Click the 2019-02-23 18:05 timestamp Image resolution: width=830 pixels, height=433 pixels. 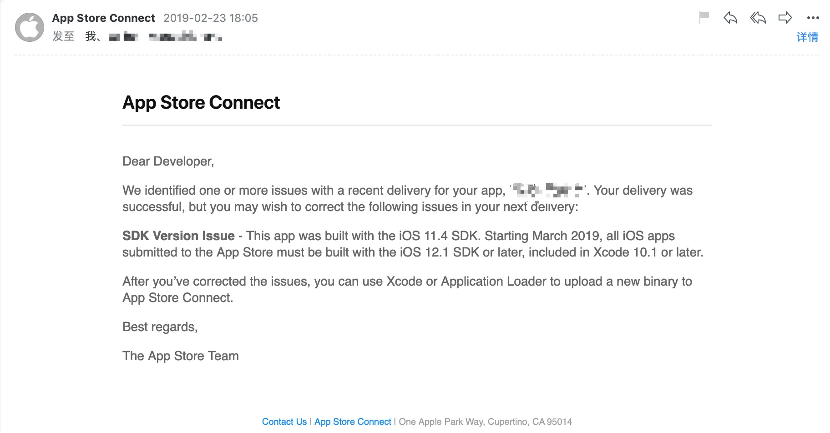click(x=211, y=18)
